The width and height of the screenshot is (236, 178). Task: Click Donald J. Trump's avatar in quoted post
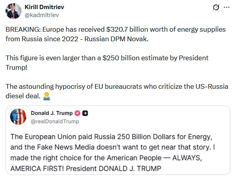click(18, 117)
